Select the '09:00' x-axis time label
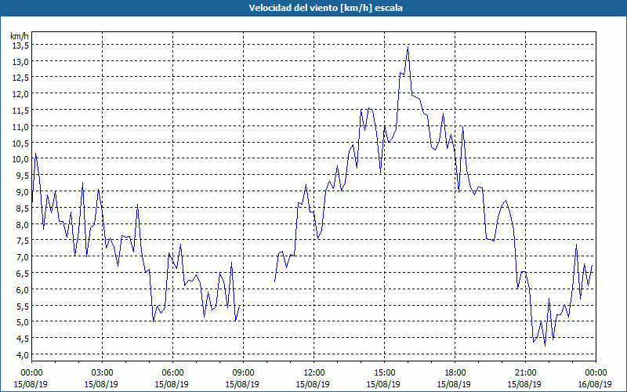The height and width of the screenshot is (392, 627). 243,373
